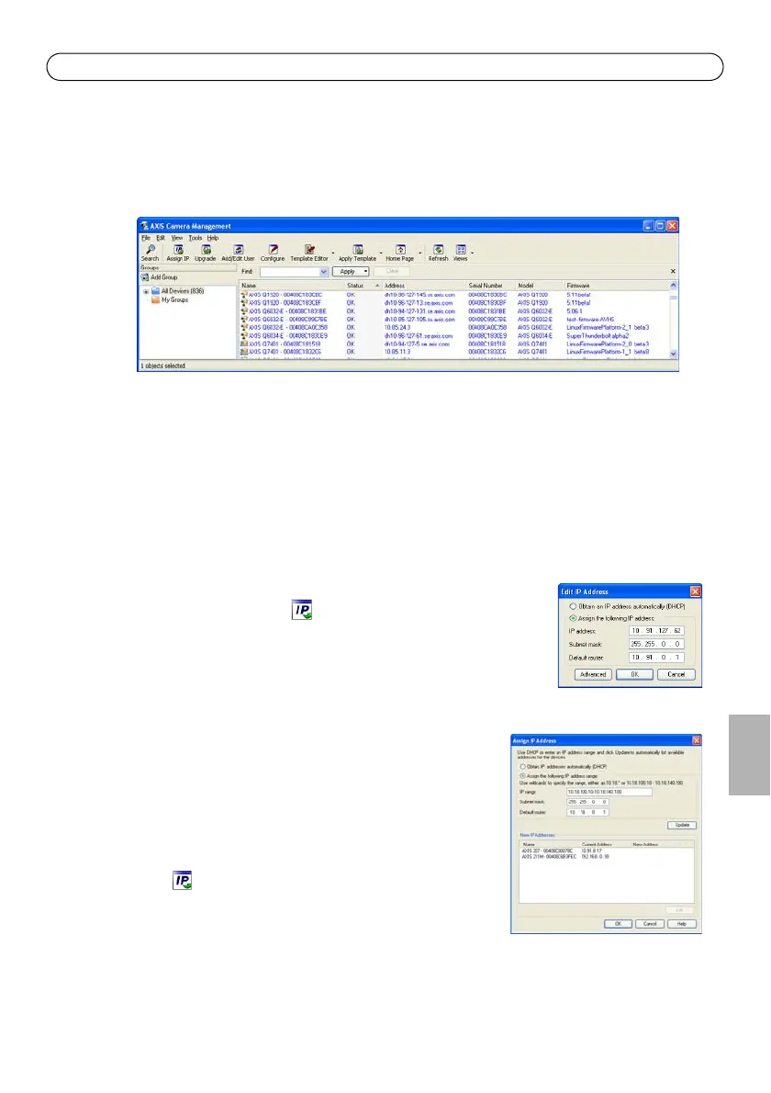Click the Refresh toolbar icon
Image resolution: width=771 pixels, height=1093 pixels.
pyautogui.click(x=438, y=250)
